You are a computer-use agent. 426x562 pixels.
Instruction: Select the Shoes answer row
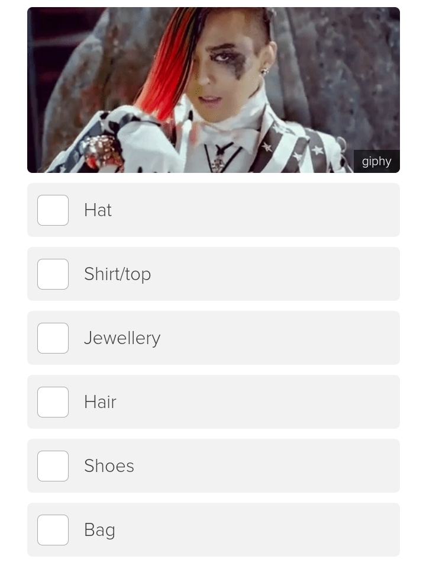point(214,466)
